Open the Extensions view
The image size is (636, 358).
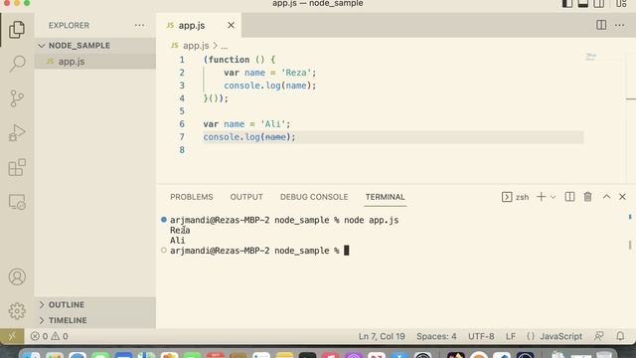17,167
